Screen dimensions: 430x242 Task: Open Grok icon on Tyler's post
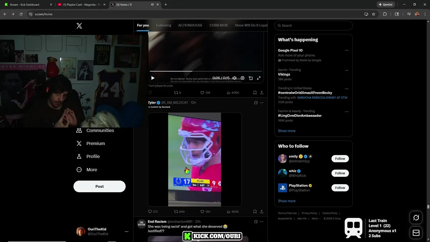tap(256, 103)
